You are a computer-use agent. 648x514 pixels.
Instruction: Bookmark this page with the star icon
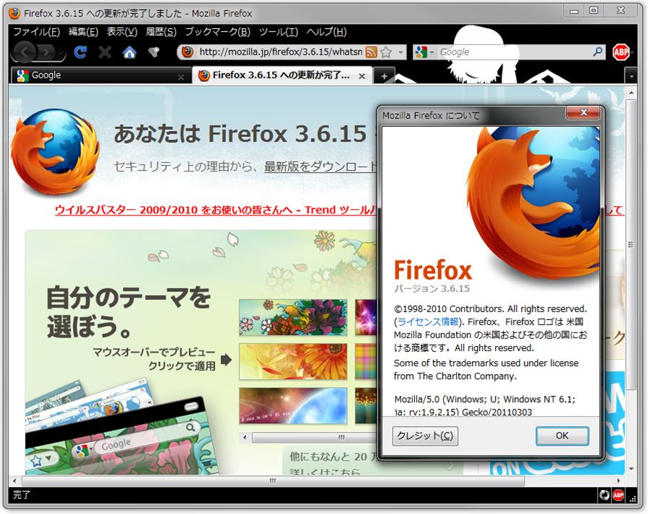(x=386, y=52)
